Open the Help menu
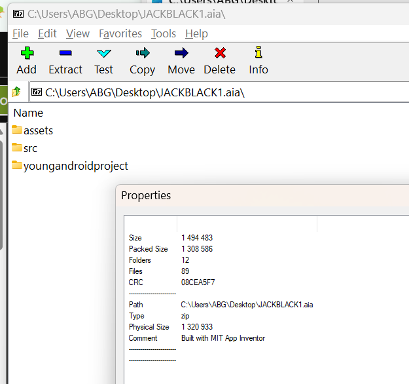 coord(197,33)
